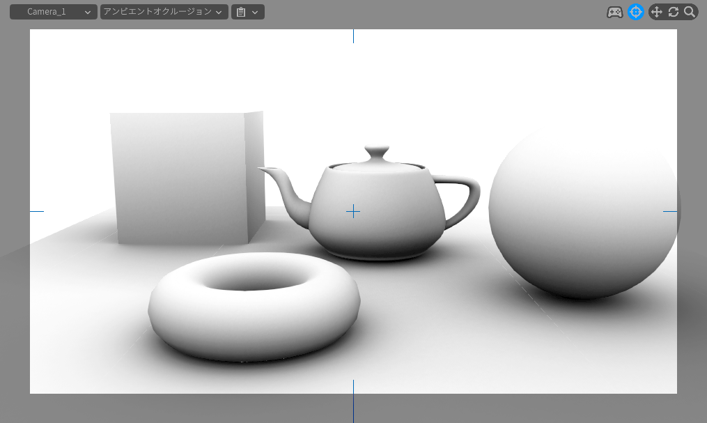Click the clipboard icon in the toolbar
The image size is (707, 423).
pos(241,12)
